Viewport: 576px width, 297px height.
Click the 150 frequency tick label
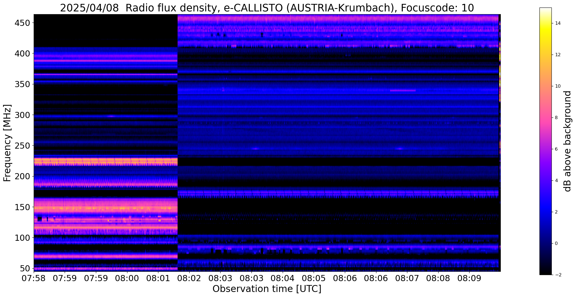coord(23,207)
